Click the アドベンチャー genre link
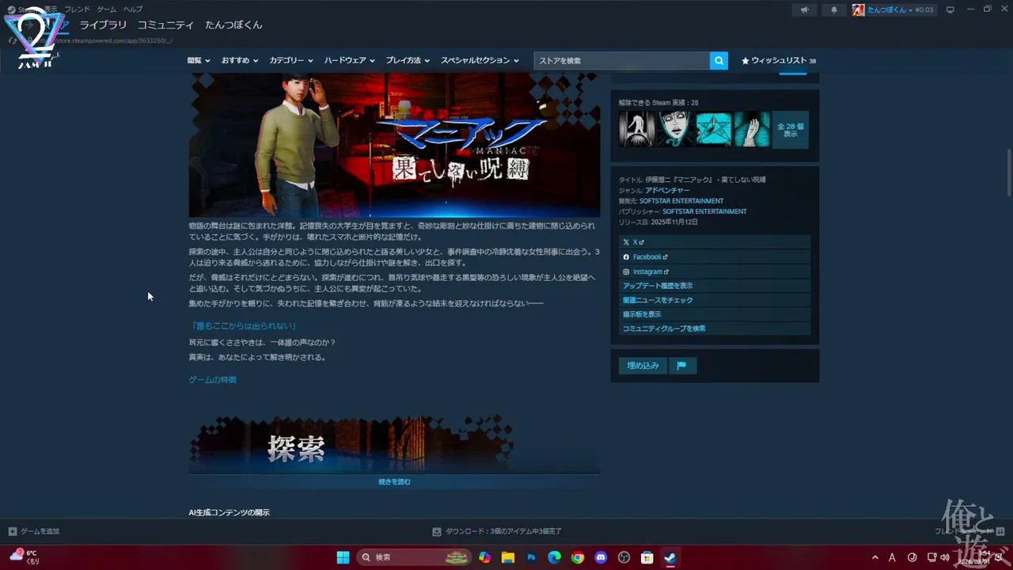This screenshot has height=570, width=1013. pos(667,191)
